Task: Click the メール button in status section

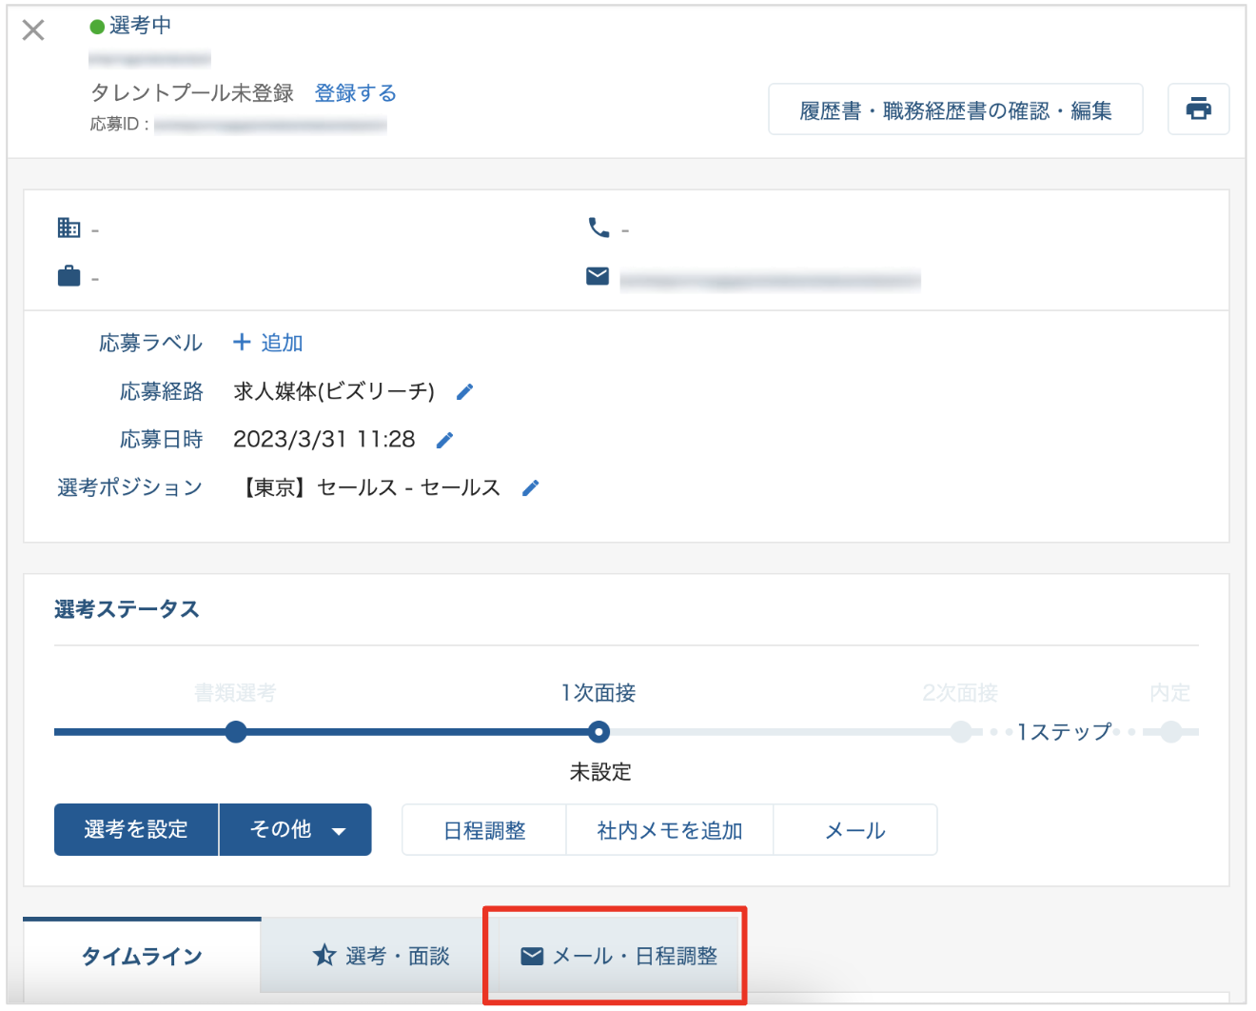Action: [855, 830]
